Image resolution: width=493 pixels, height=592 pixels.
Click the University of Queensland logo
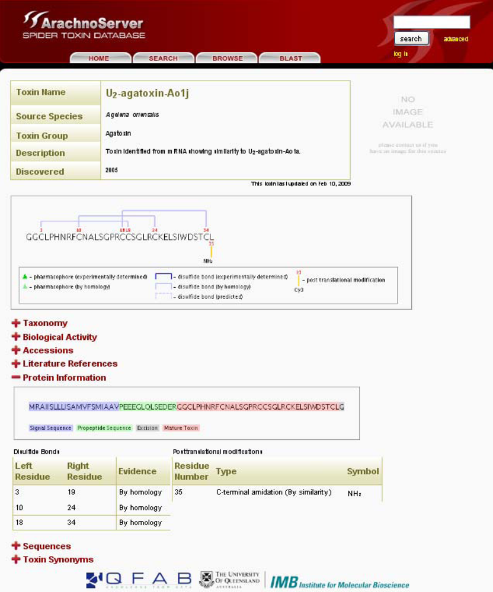[x=229, y=580]
